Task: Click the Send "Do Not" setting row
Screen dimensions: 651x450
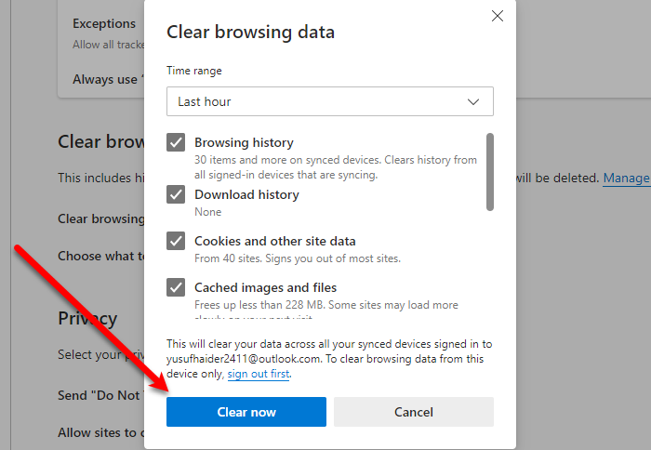Action: tap(100, 395)
